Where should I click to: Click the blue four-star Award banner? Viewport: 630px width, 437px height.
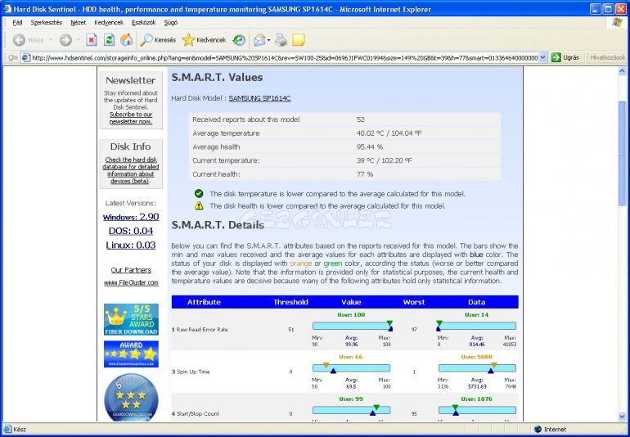[x=131, y=354]
